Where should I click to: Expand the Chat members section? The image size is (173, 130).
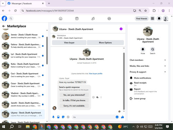click(148, 60)
